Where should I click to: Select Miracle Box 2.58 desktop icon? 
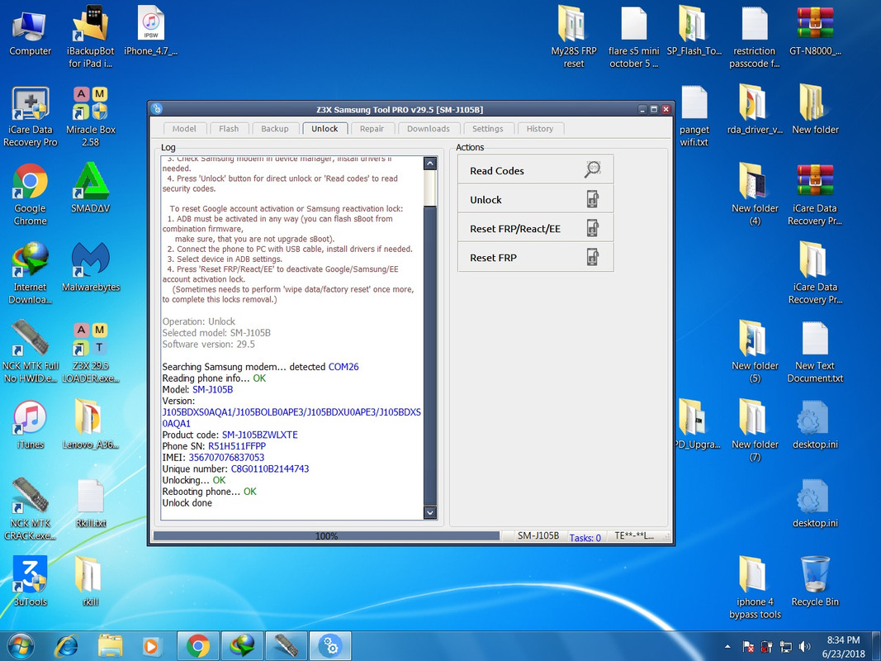(91, 117)
